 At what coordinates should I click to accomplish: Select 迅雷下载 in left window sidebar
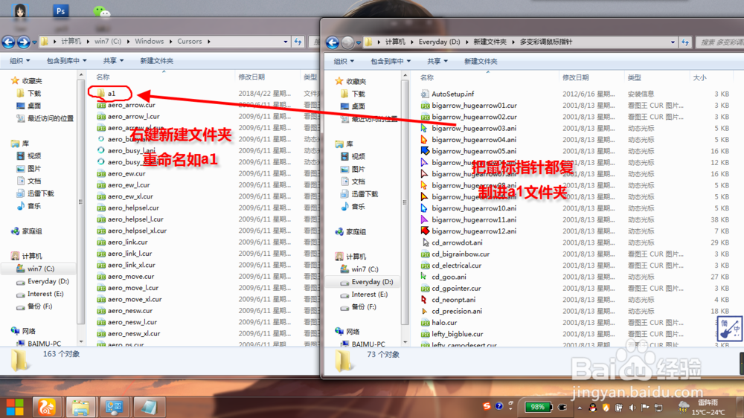click(x=41, y=193)
